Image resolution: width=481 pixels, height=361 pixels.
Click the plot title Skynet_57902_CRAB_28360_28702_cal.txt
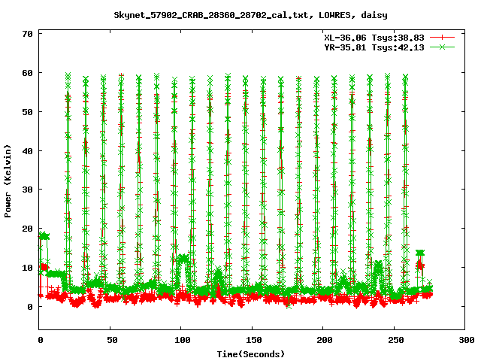coord(250,15)
